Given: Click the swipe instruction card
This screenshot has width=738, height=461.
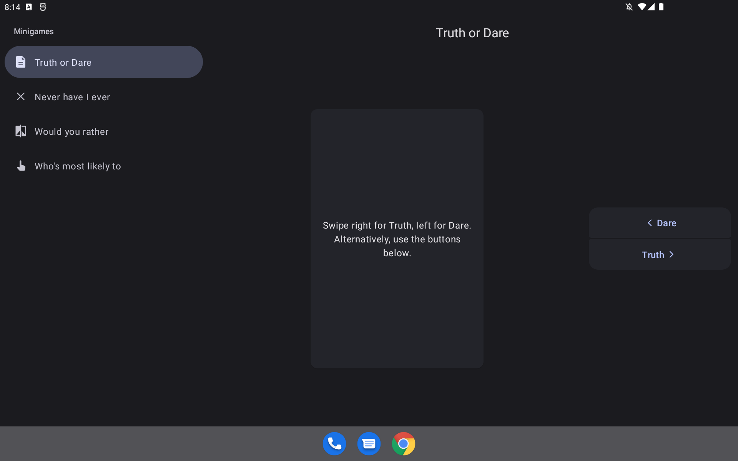Looking at the screenshot, I should 397,239.
